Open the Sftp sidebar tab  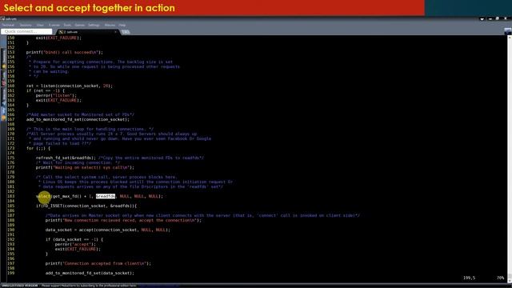[3, 114]
